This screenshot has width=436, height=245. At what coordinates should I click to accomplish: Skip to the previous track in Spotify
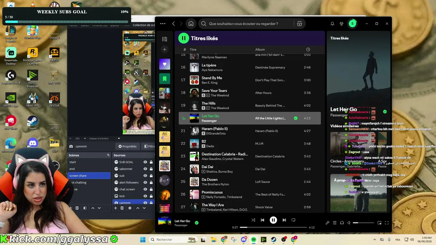262,220
